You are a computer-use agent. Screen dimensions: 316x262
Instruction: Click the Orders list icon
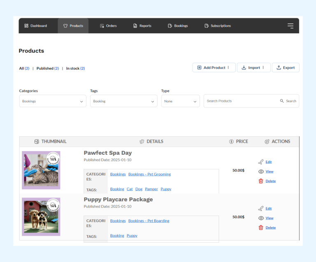point(102,26)
